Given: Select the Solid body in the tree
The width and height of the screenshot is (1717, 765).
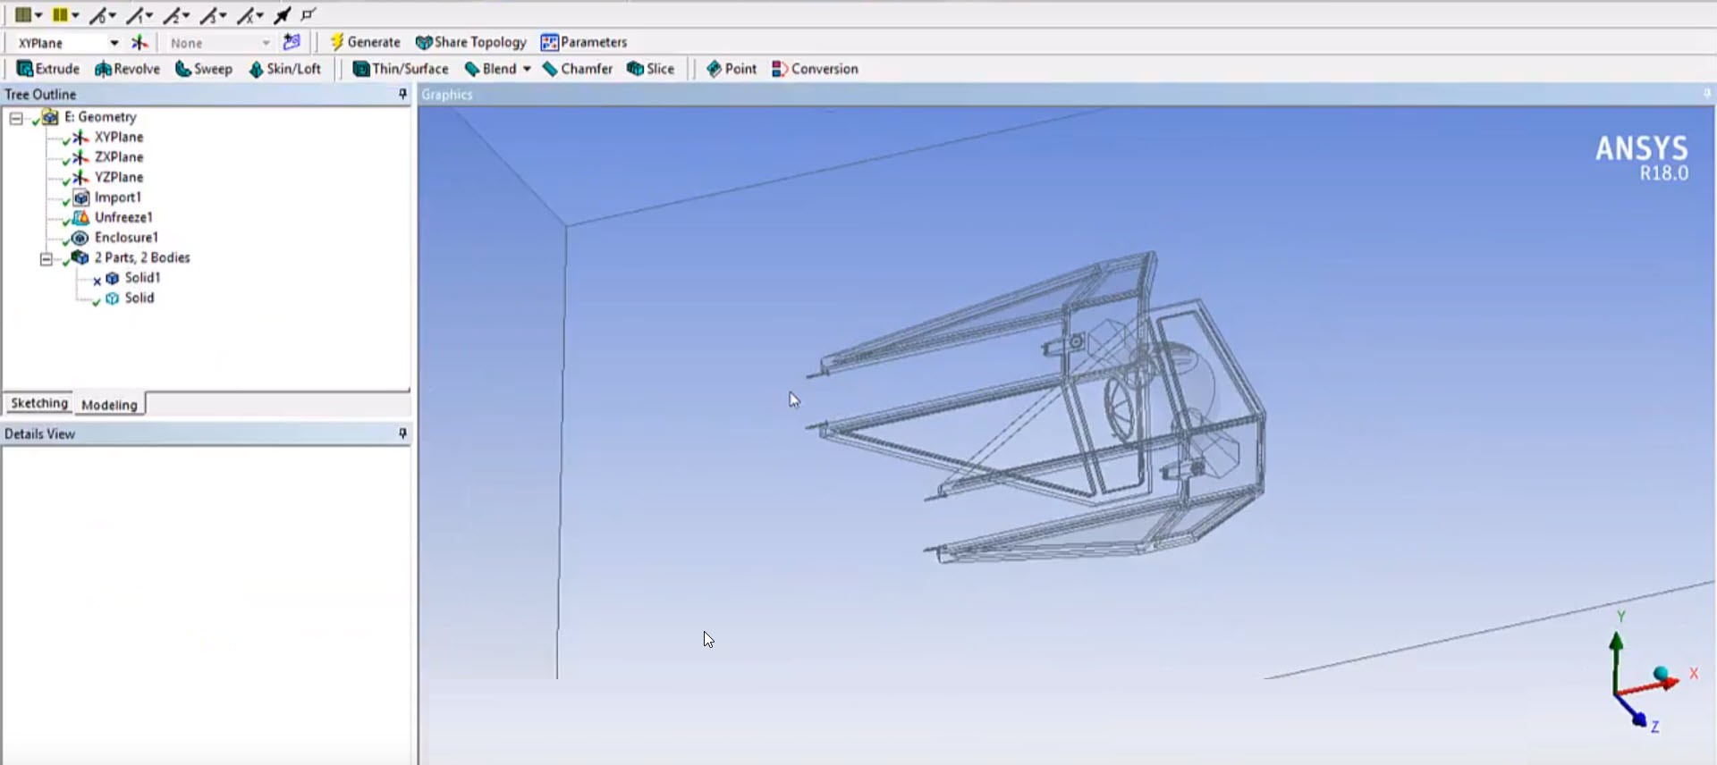Looking at the screenshot, I should [x=139, y=298].
